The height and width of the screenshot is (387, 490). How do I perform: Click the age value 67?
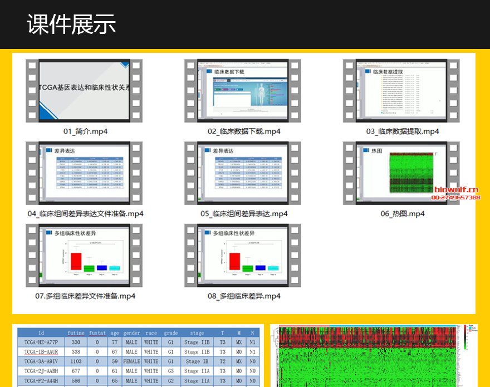[x=115, y=352]
